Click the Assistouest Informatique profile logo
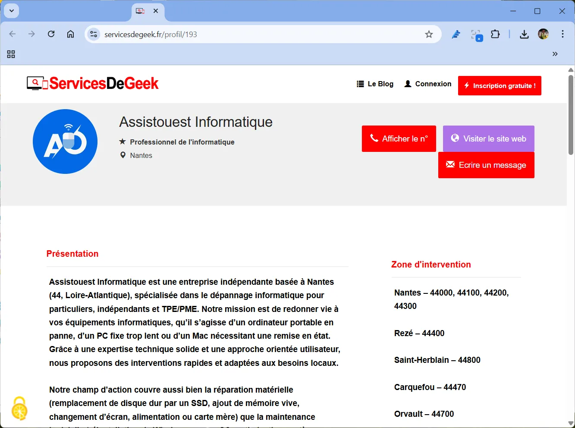Screen dimensions: 575x428 [65, 142]
